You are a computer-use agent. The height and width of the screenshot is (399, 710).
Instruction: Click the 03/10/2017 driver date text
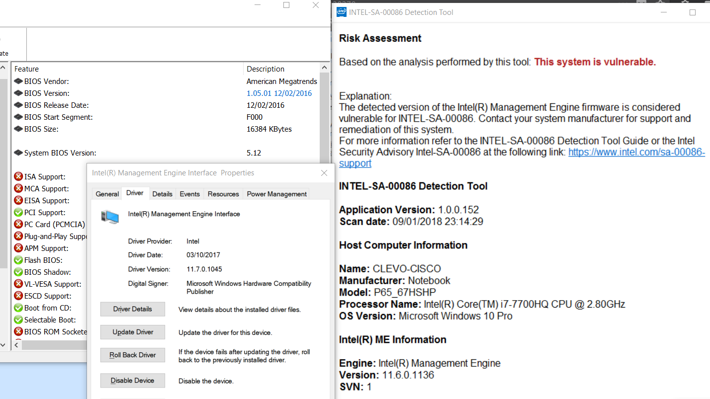coord(203,255)
